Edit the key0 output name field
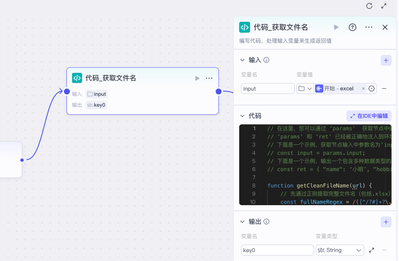 (277, 250)
